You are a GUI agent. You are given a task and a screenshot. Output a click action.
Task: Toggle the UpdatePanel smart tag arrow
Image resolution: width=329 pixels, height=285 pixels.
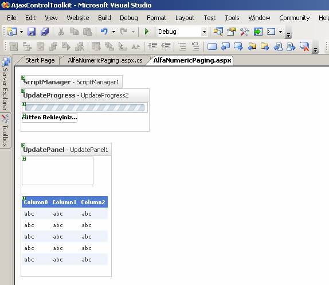[23, 145]
